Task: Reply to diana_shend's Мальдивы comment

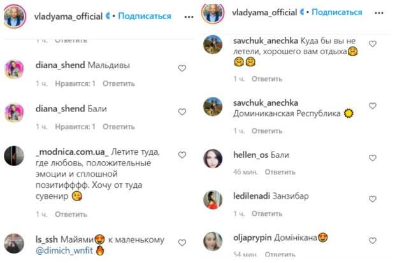Action: (118, 83)
